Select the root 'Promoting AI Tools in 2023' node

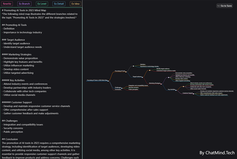[x=97, y=80]
